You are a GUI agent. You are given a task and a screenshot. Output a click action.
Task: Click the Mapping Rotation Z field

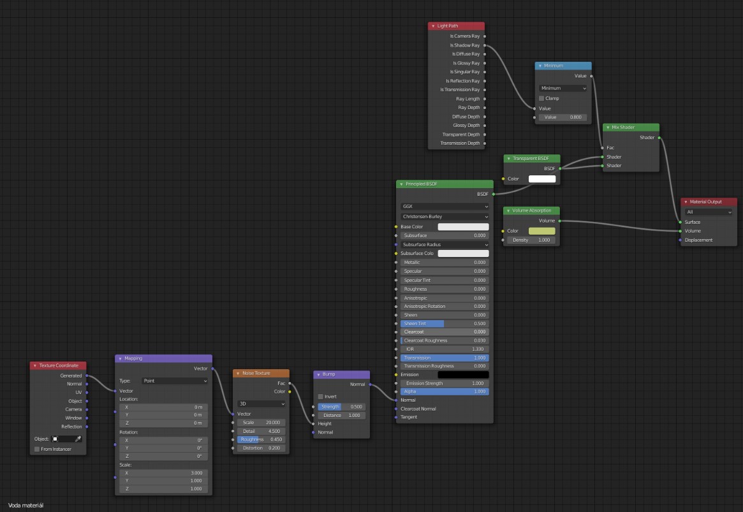tap(163, 456)
